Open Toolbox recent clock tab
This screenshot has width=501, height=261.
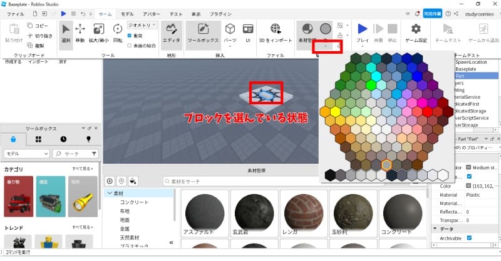[x=63, y=139]
